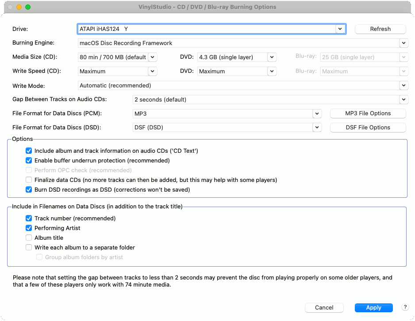Click the Refresh button
The image size is (415, 321).
(380, 29)
